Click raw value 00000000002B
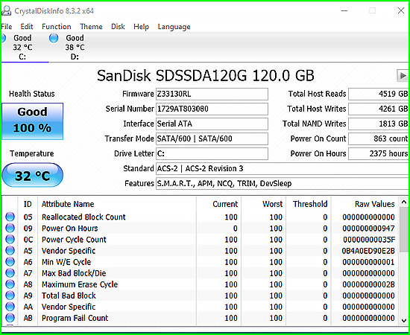Screen dimensions: 410x335 [x=368, y=284]
